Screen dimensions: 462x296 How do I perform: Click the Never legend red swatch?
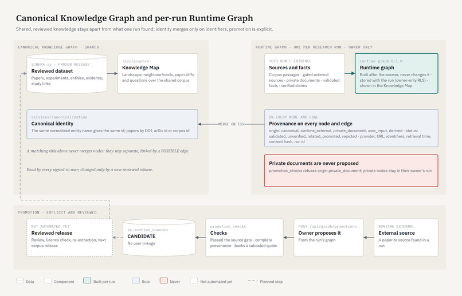pyautogui.click(x=164, y=281)
